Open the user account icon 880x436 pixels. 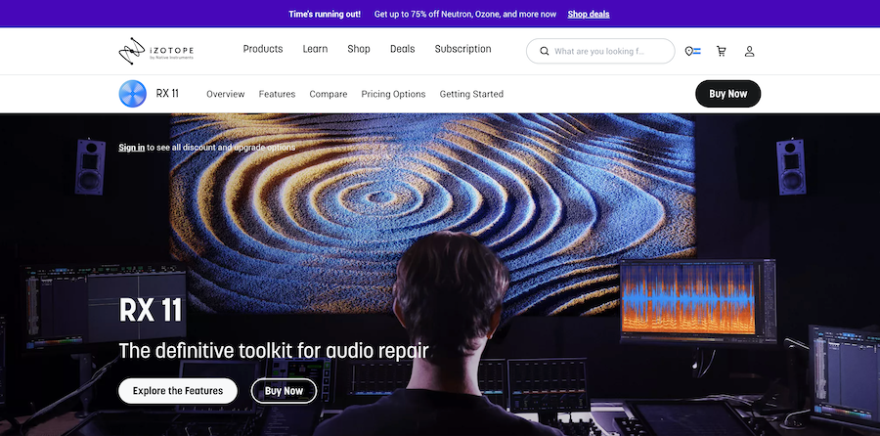click(x=749, y=51)
